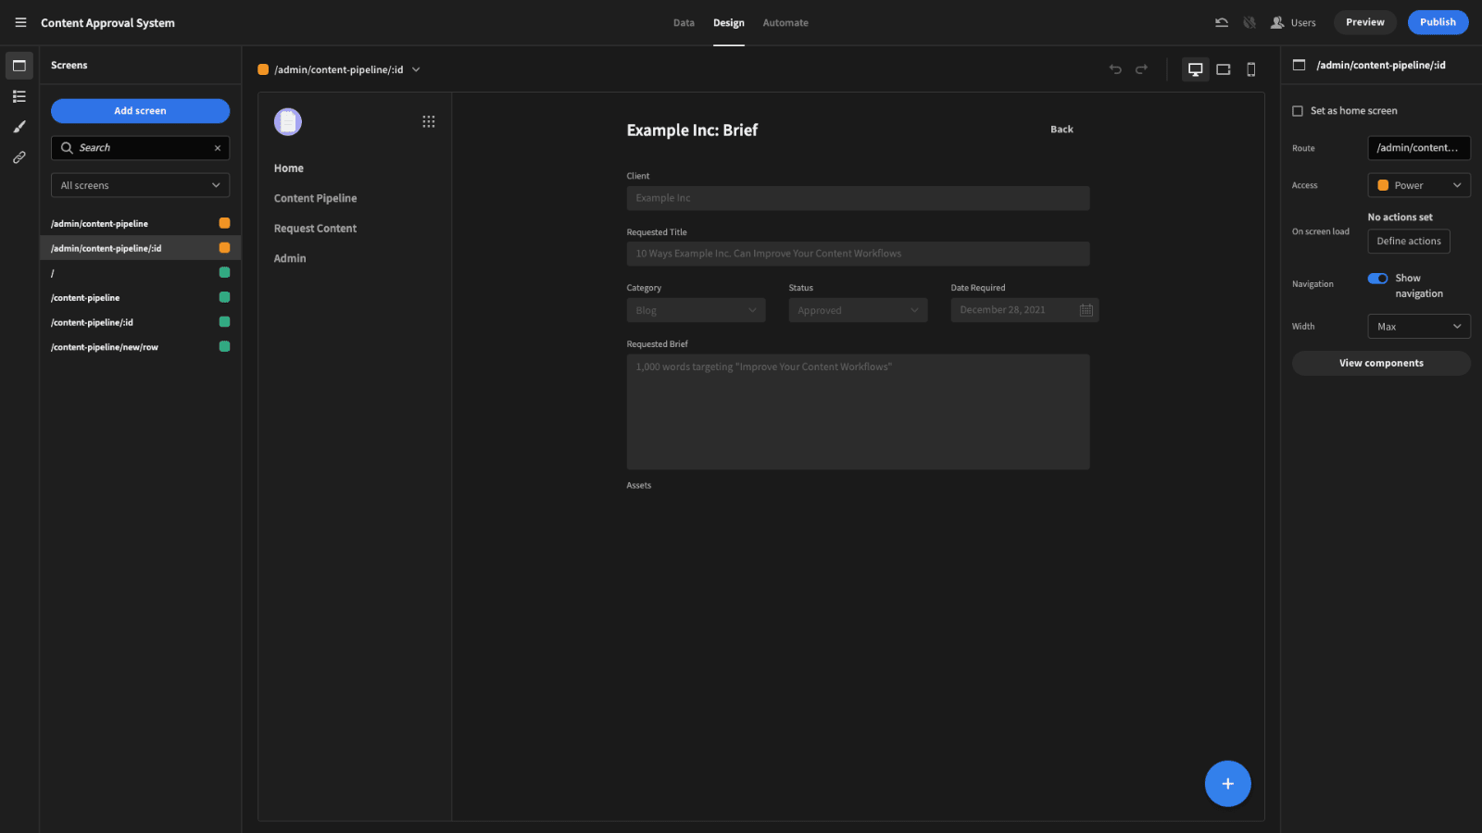The image size is (1482, 833).
Task: Open the Components list icon in left rail
Action: click(19, 96)
